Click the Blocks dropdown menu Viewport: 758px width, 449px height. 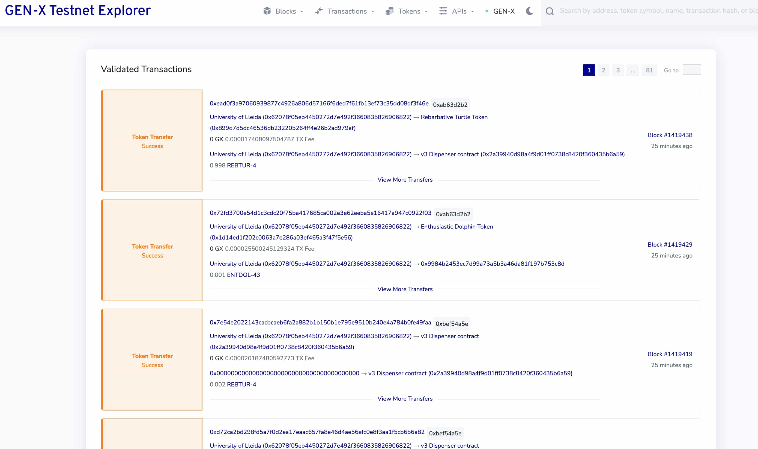click(283, 11)
